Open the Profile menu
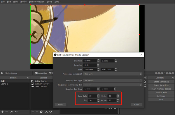The height and width of the screenshot is (115, 175). [x=23, y=2]
